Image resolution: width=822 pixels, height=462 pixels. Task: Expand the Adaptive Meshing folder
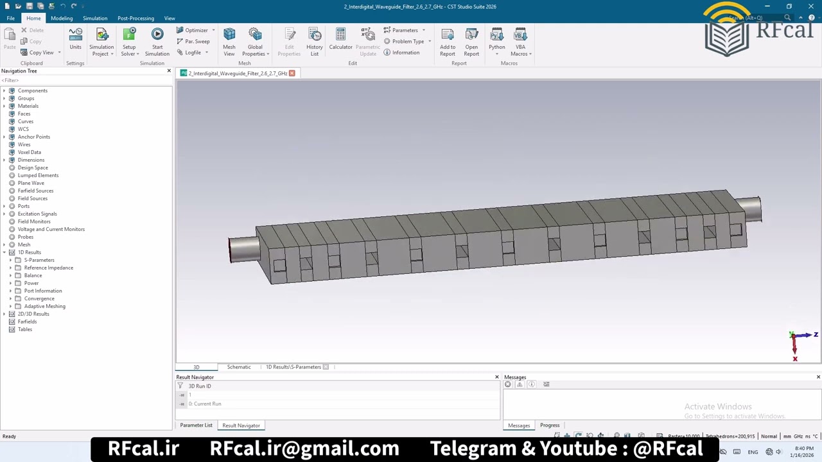tap(10, 306)
